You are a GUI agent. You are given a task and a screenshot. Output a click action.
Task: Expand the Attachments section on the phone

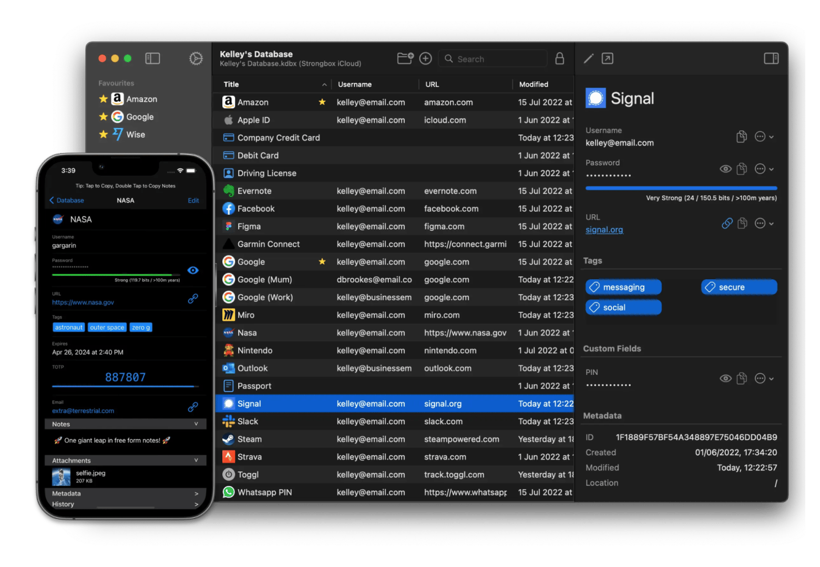pos(195,460)
